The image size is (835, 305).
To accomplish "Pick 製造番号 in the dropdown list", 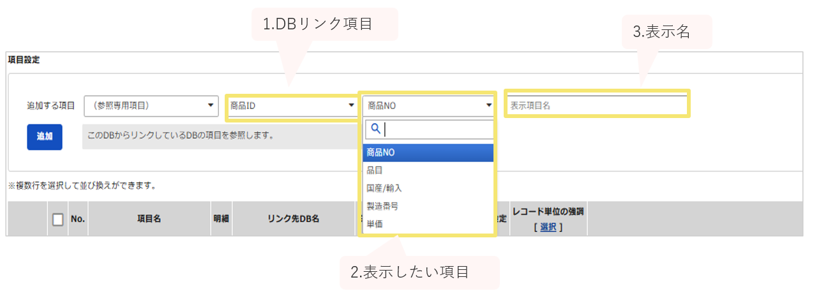I will click(428, 206).
